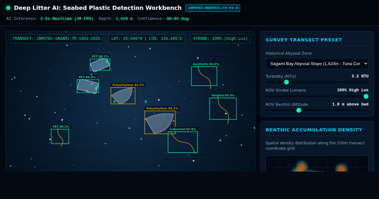
Task: Click the JAMSTEC BENTHIC CV V2.4 badge
Action: click(213, 8)
